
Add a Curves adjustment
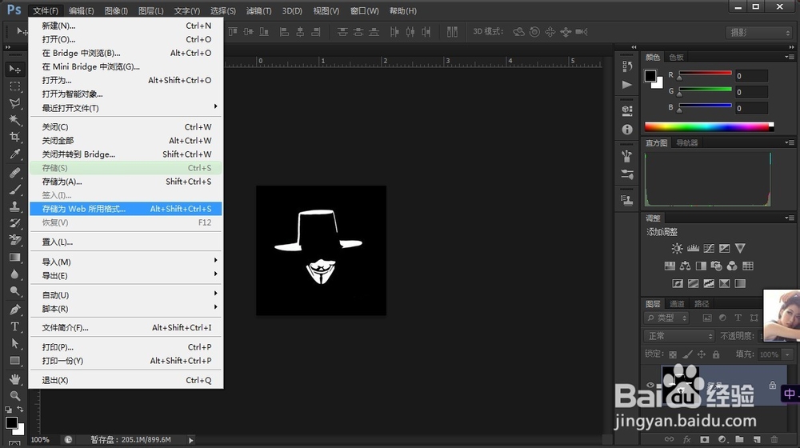pos(709,249)
